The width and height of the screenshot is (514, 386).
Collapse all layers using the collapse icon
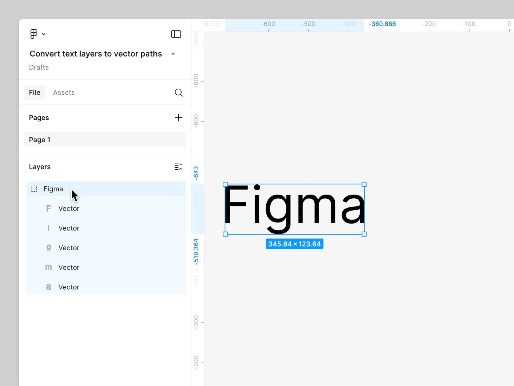(178, 167)
